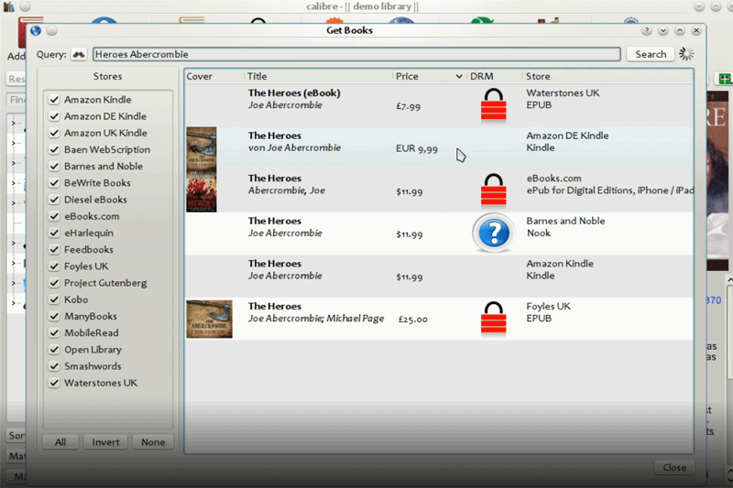Disable the BeWrite Books store
733x488 pixels.
tap(54, 183)
